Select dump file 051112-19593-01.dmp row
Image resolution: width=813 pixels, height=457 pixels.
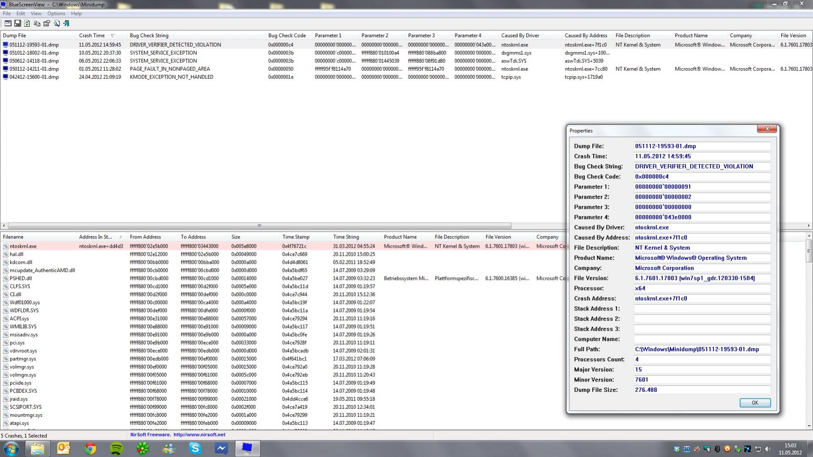point(406,45)
